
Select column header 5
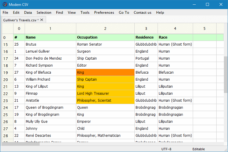click(205, 29)
